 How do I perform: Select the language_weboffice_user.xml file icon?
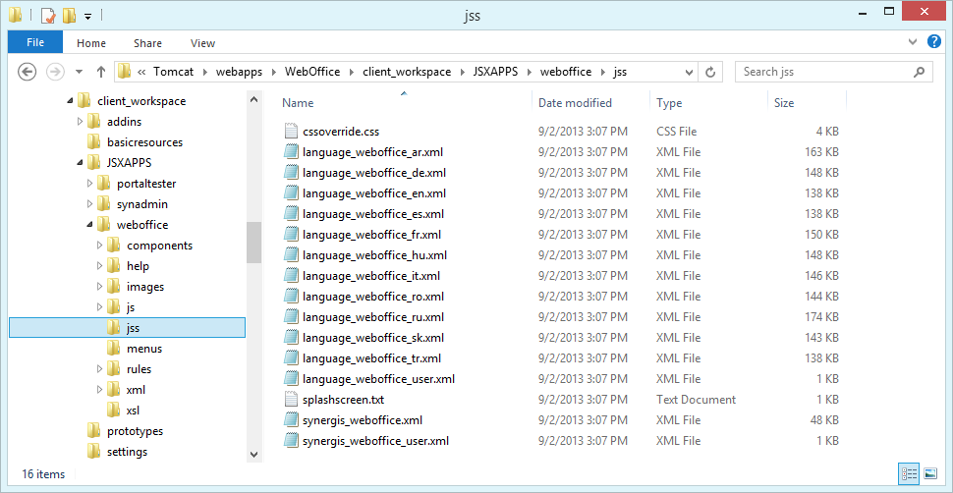click(292, 379)
